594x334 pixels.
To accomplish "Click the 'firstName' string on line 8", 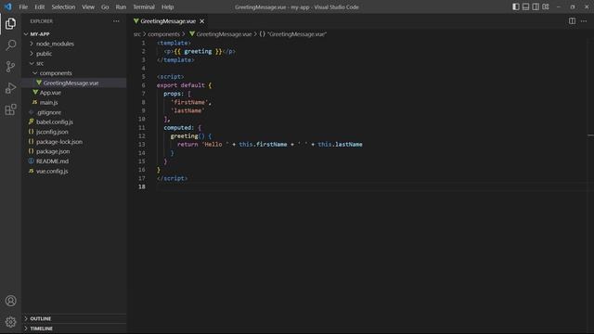I will pos(190,102).
